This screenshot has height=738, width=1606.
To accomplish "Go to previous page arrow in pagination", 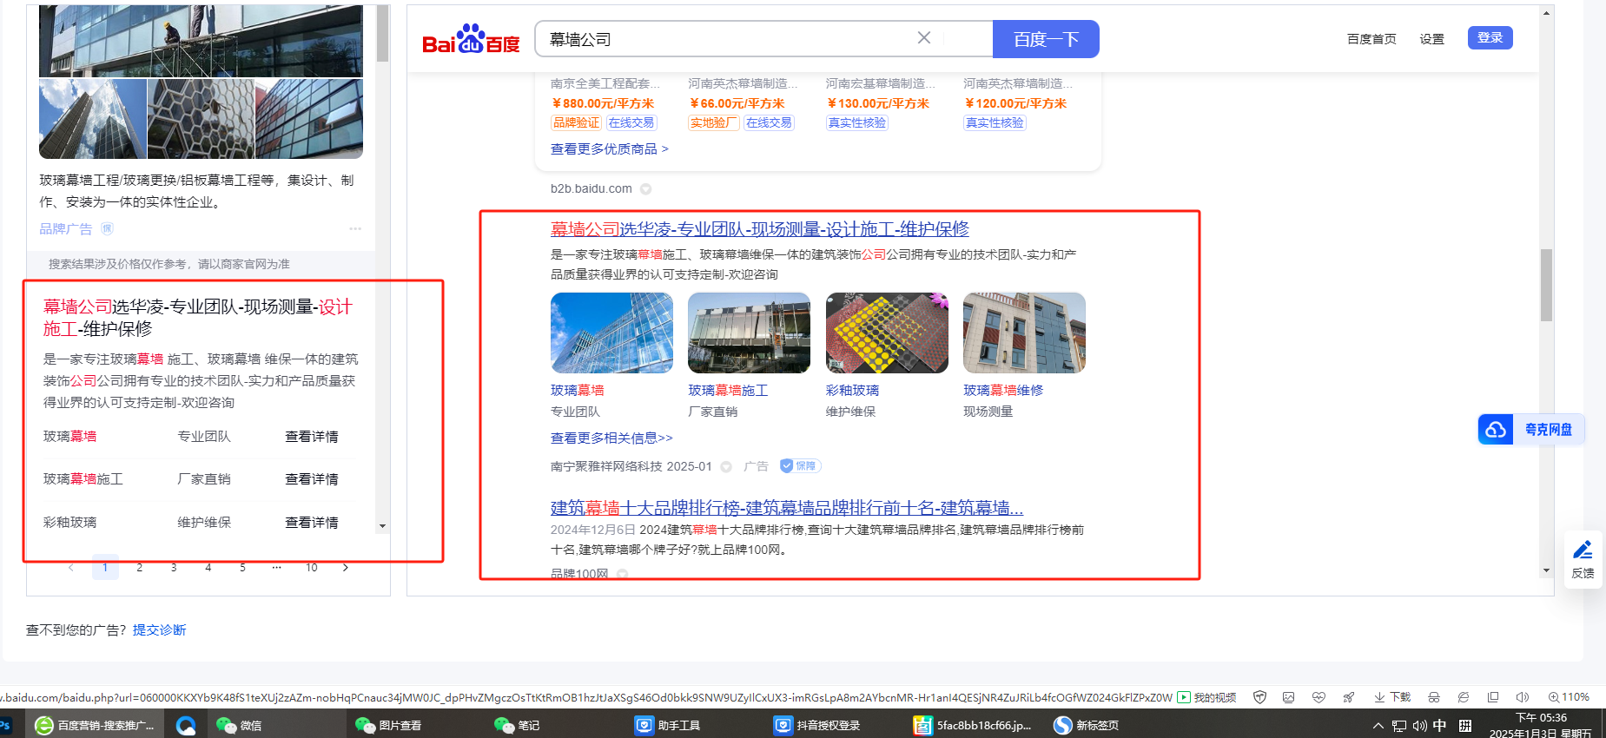I will coord(71,568).
